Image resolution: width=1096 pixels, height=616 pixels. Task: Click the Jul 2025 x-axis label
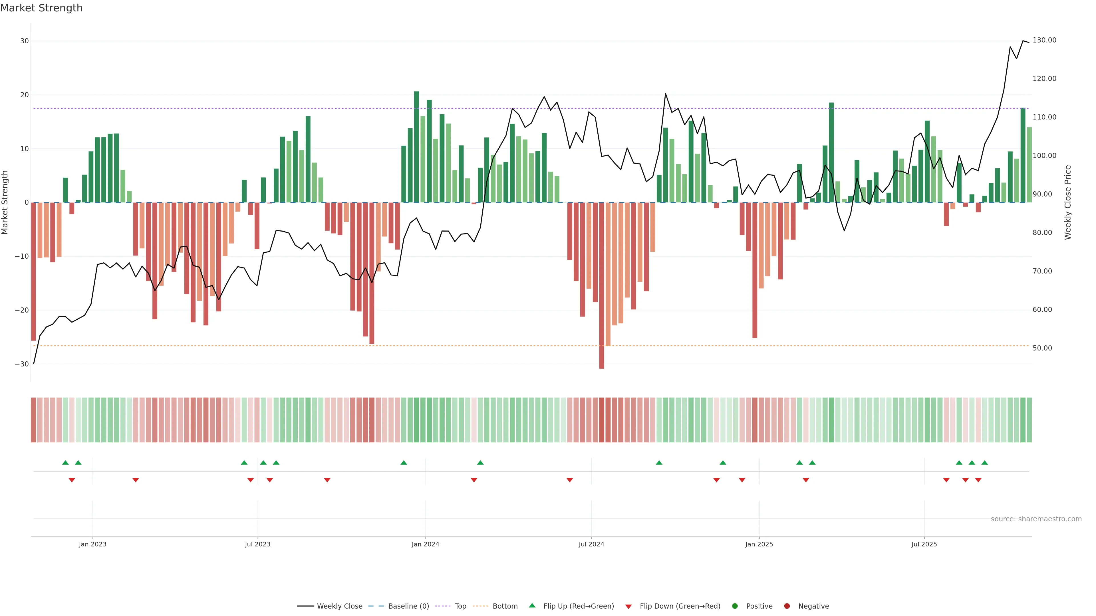click(924, 544)
